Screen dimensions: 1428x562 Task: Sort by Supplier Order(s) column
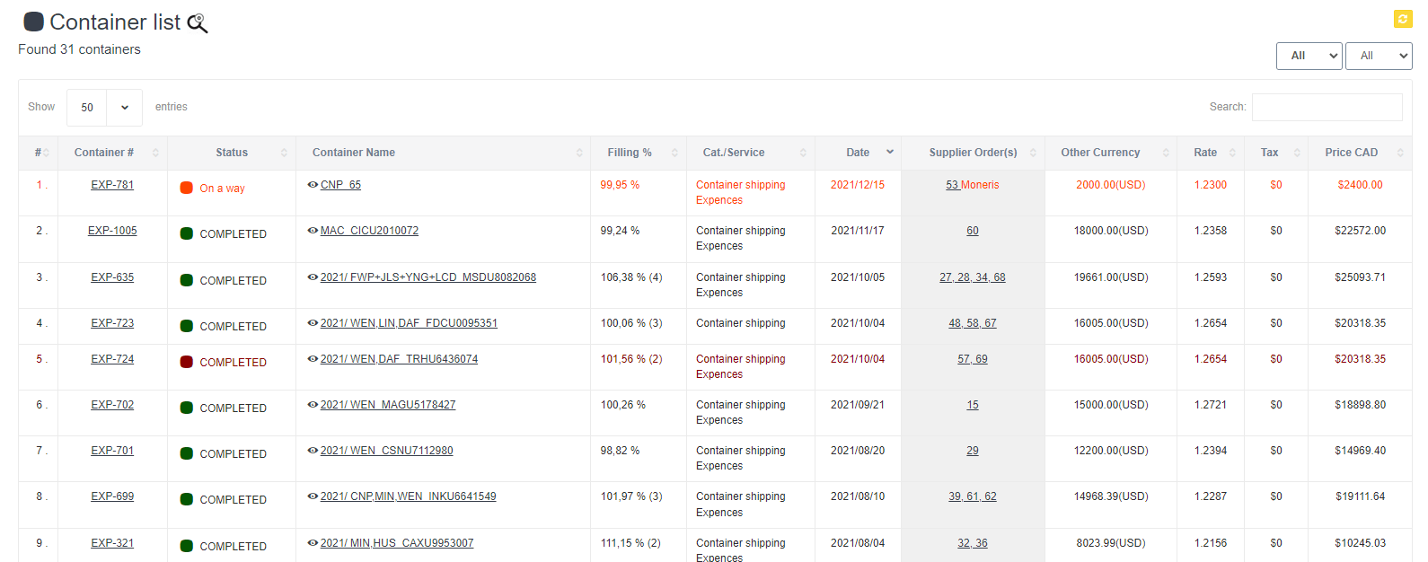pos(973,153)
